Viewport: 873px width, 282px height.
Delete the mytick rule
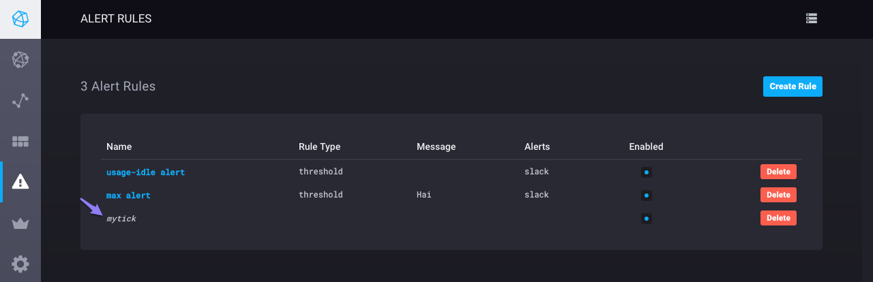[778, 218]
